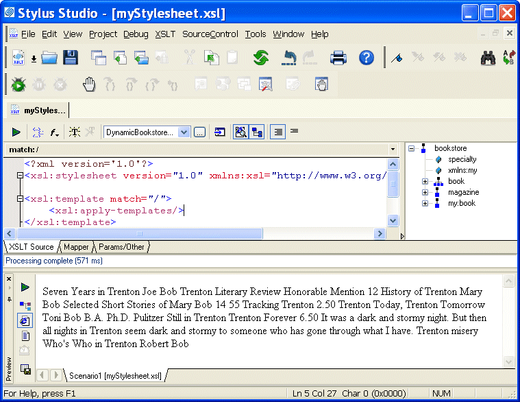The width and height of the screenshot is (520, 402).
Task: Start debugging with the green bug icon
Action: pos(18,84)
